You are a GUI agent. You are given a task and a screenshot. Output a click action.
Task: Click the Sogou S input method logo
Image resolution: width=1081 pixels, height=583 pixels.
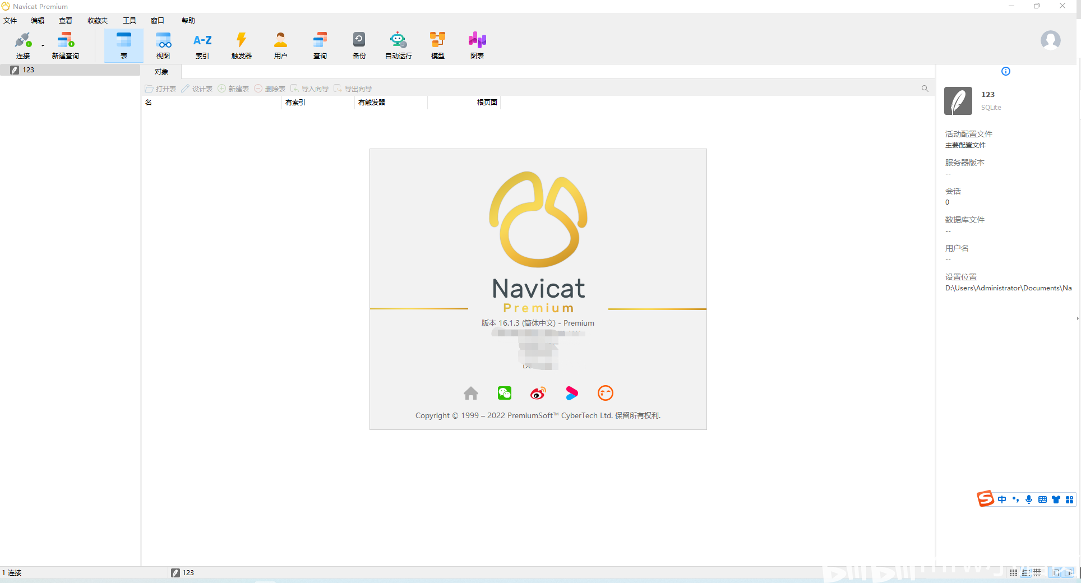click(985, 498)
